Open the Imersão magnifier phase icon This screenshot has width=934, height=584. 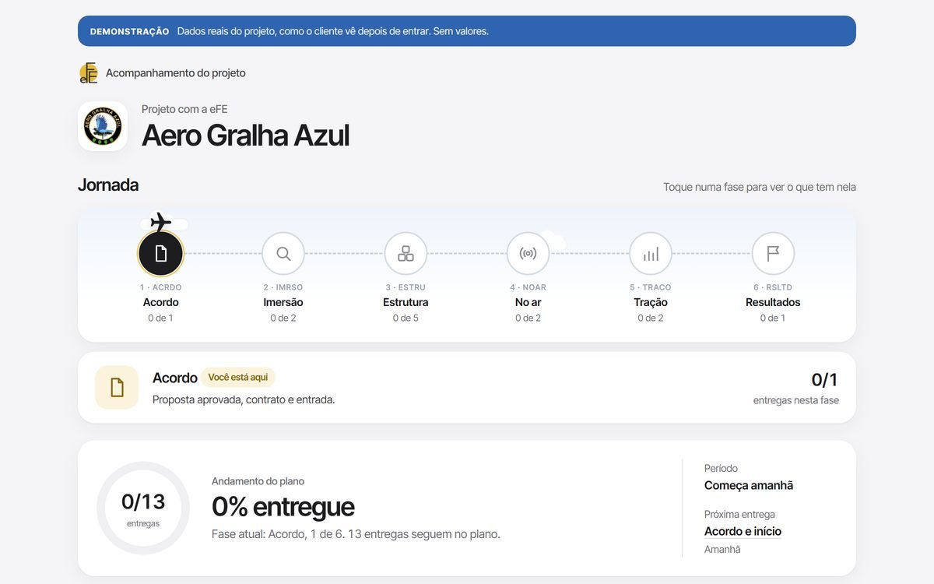(x=283, y=254)
